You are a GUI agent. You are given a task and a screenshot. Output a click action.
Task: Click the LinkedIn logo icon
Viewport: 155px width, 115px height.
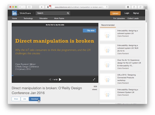coord(14,13)
